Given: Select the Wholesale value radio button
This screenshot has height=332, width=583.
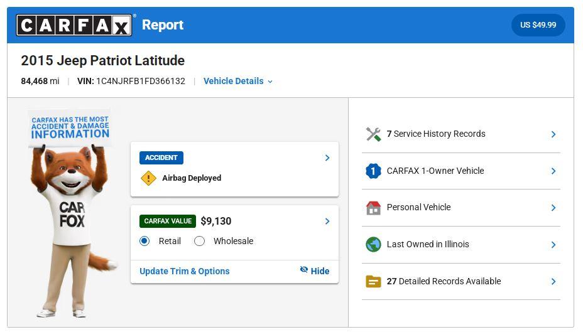Looking at the screenshot, I should tap(199, 241).
